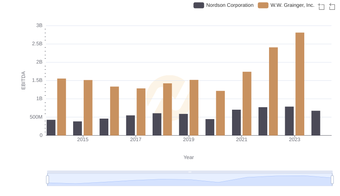Screen dimensions: 340x196
Task: Click the zoom reset icon
Action: pyautogui.click(x=332, y=6)
